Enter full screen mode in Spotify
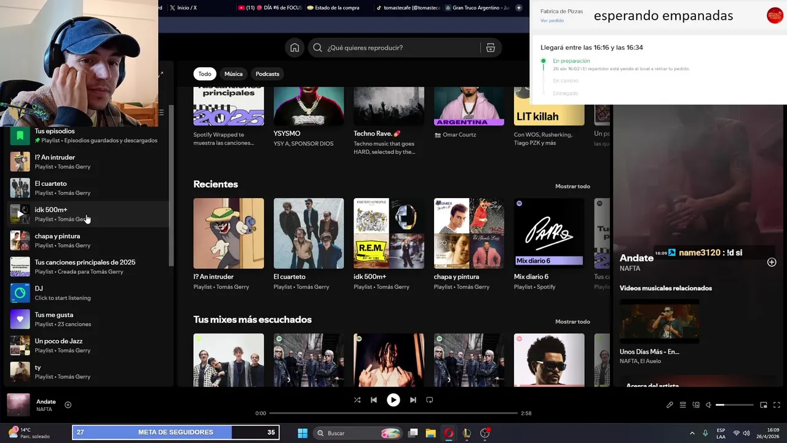This screenshot has height=443, width=787. coord(777,405)
